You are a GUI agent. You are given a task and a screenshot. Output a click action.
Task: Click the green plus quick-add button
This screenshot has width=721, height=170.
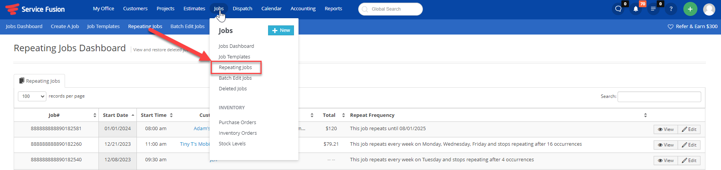(x=690, y=9)
